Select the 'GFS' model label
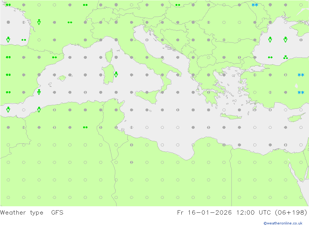Viewport: 309px width, 226px height. [57, 213]
